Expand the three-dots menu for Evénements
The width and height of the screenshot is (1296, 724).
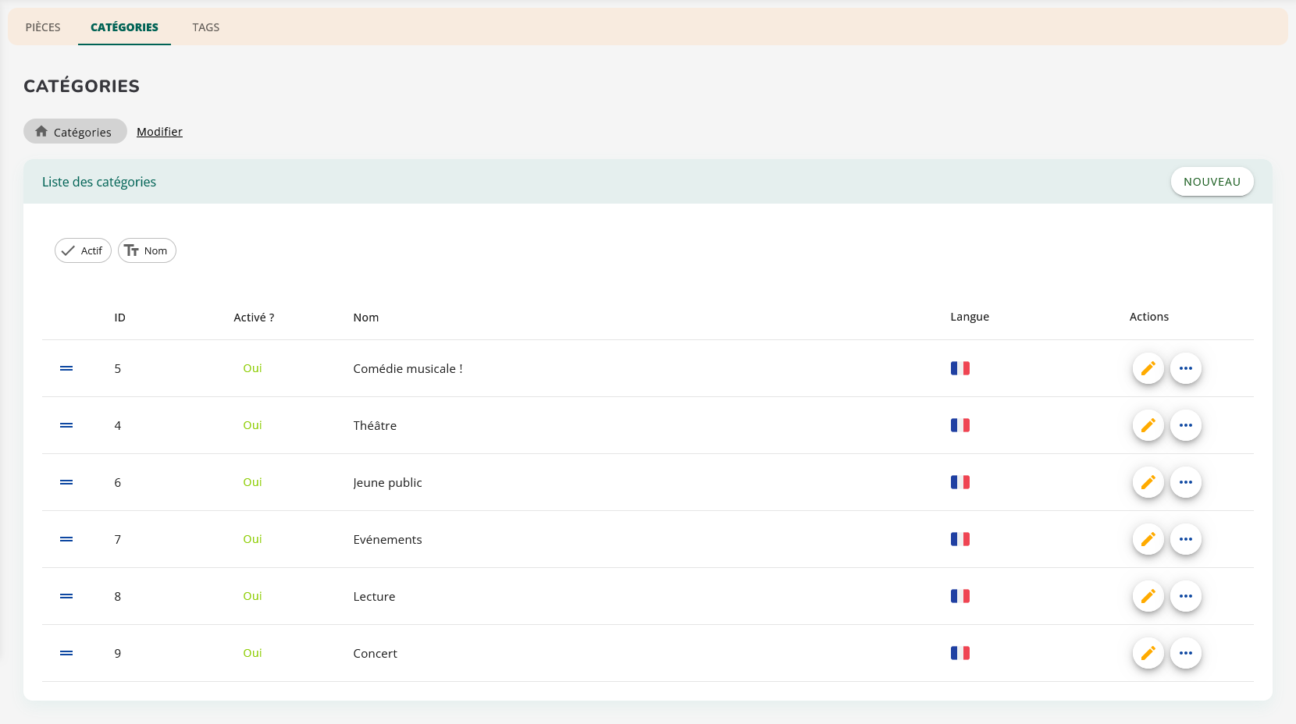click(1185, 539)
